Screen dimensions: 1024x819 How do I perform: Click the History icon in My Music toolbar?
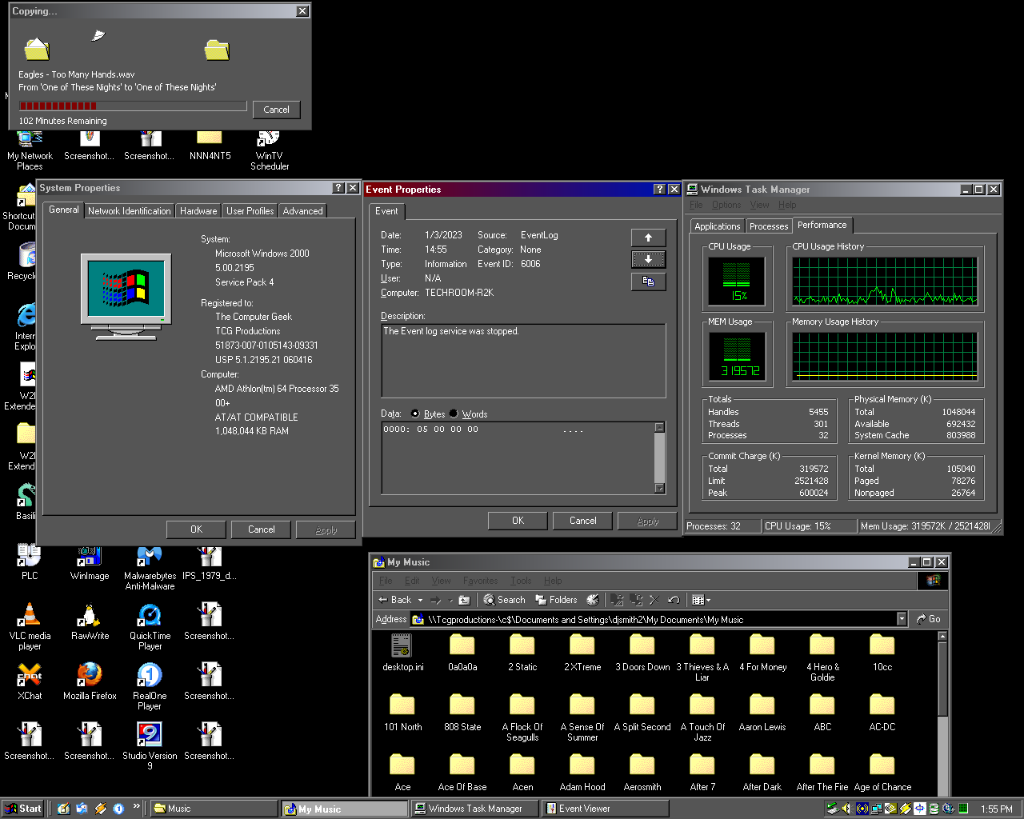coord(593,600)
